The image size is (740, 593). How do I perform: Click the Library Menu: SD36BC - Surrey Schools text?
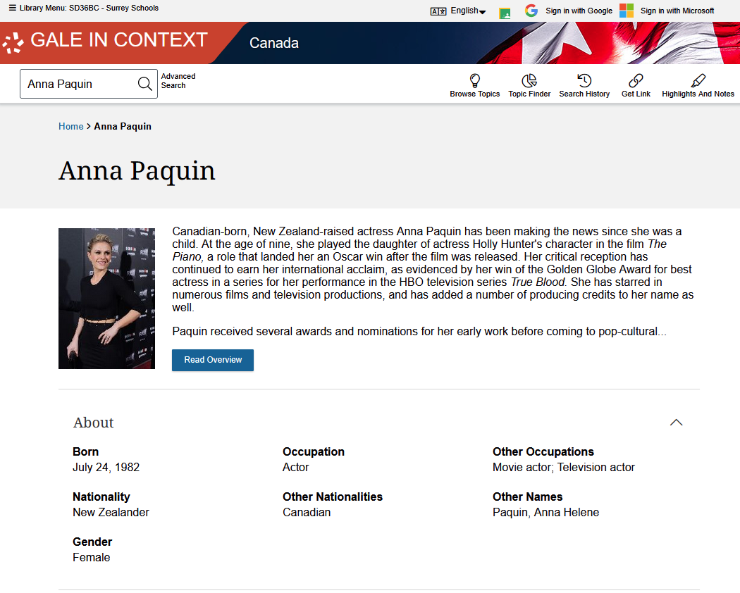pyautogui.click(x=90, y=8)
